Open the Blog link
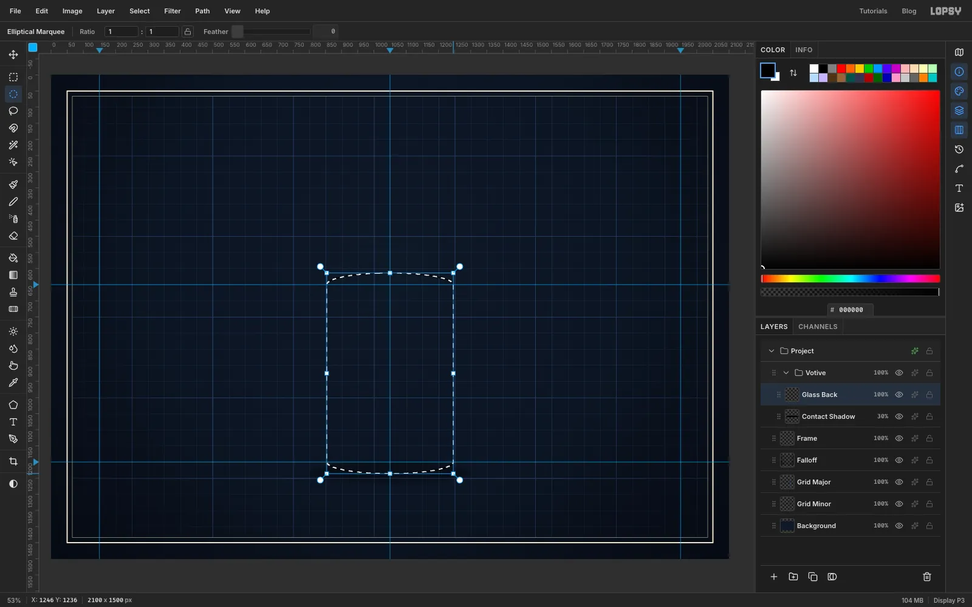This screenshot has height=607, width=972. [x=909, y=11]
